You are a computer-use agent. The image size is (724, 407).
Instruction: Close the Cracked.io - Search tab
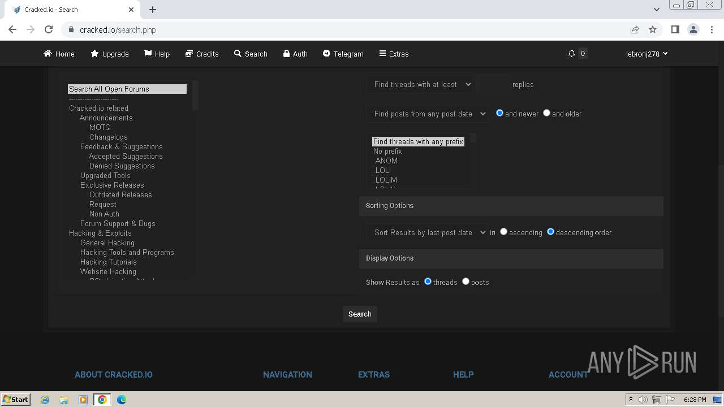[131, 10]
